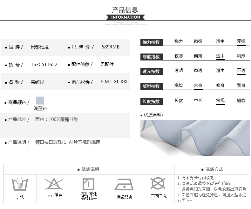Click the 低温熨烫 caption
This screenshot has height=209, width=251.
click(125, 197)
